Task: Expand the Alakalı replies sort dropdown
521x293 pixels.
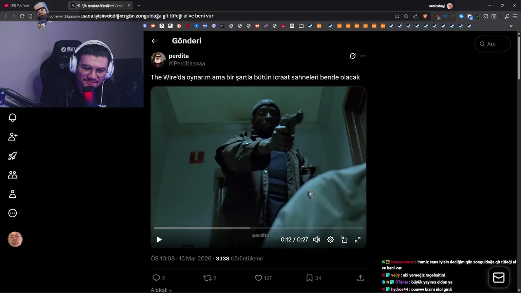Action: point(161,290)
